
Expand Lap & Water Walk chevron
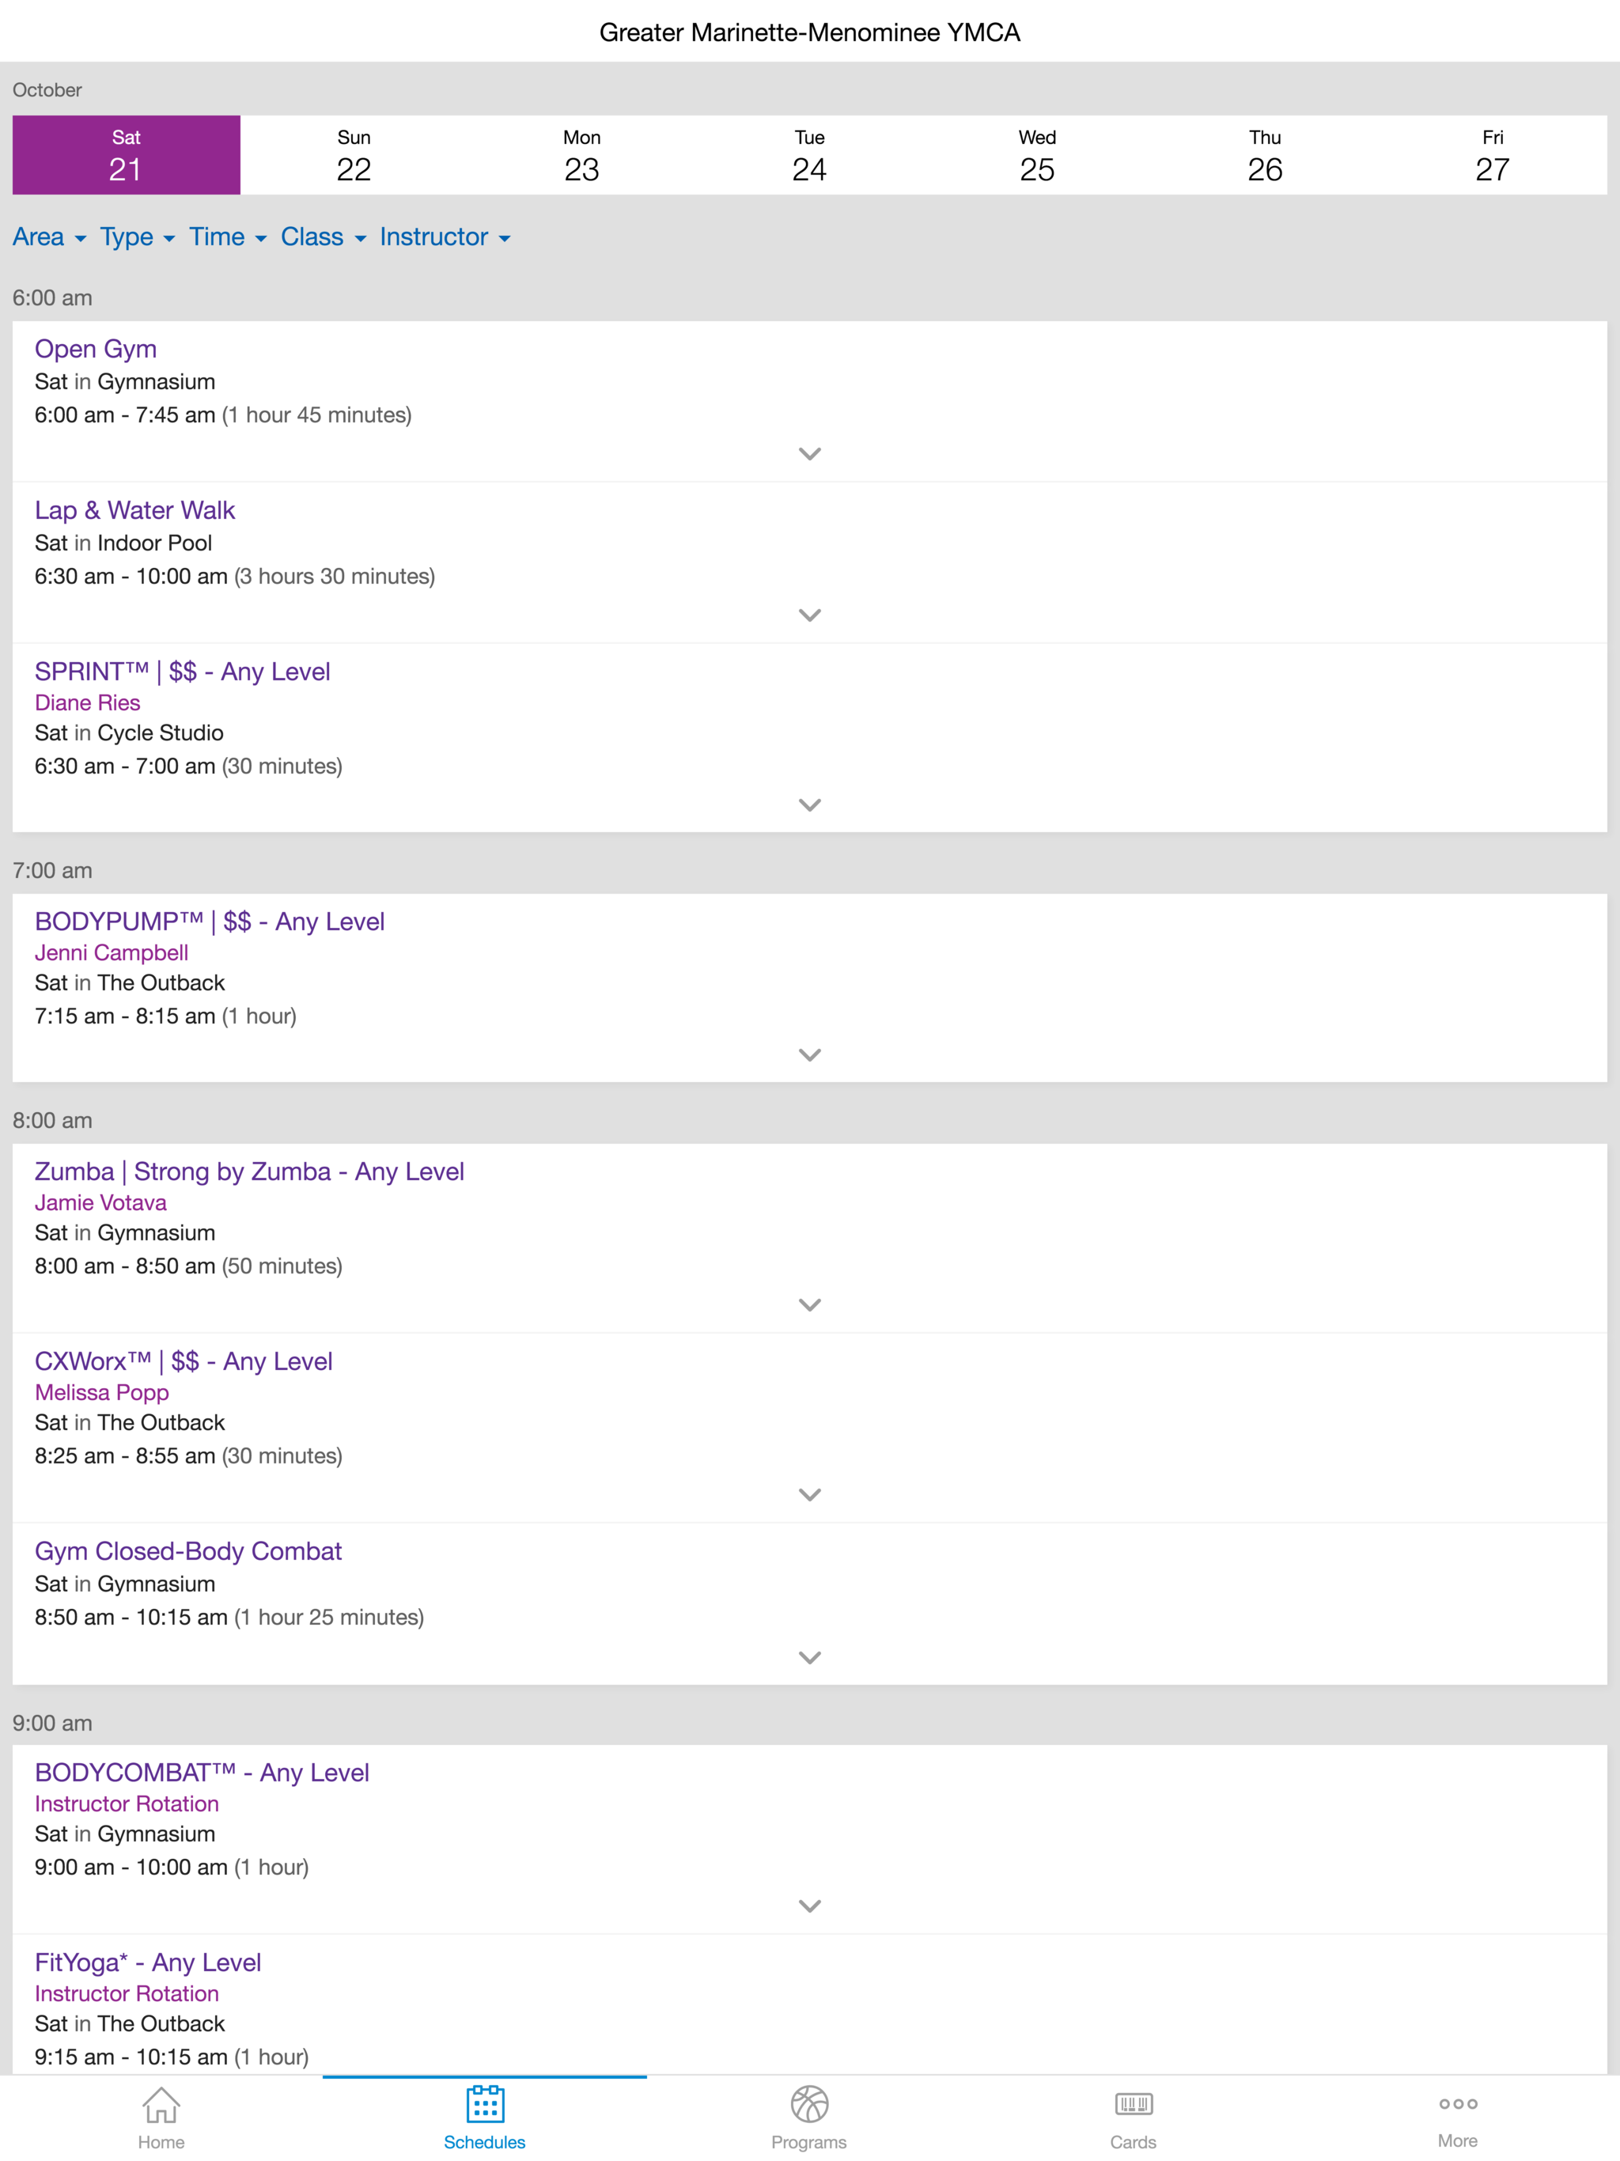[x=810, y=615]
